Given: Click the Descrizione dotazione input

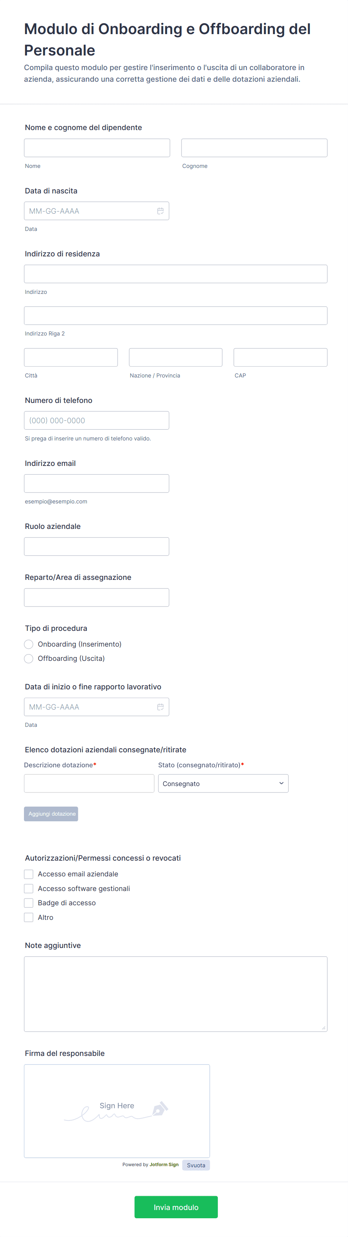Looking at the screenshot, I should pos(89,783).
